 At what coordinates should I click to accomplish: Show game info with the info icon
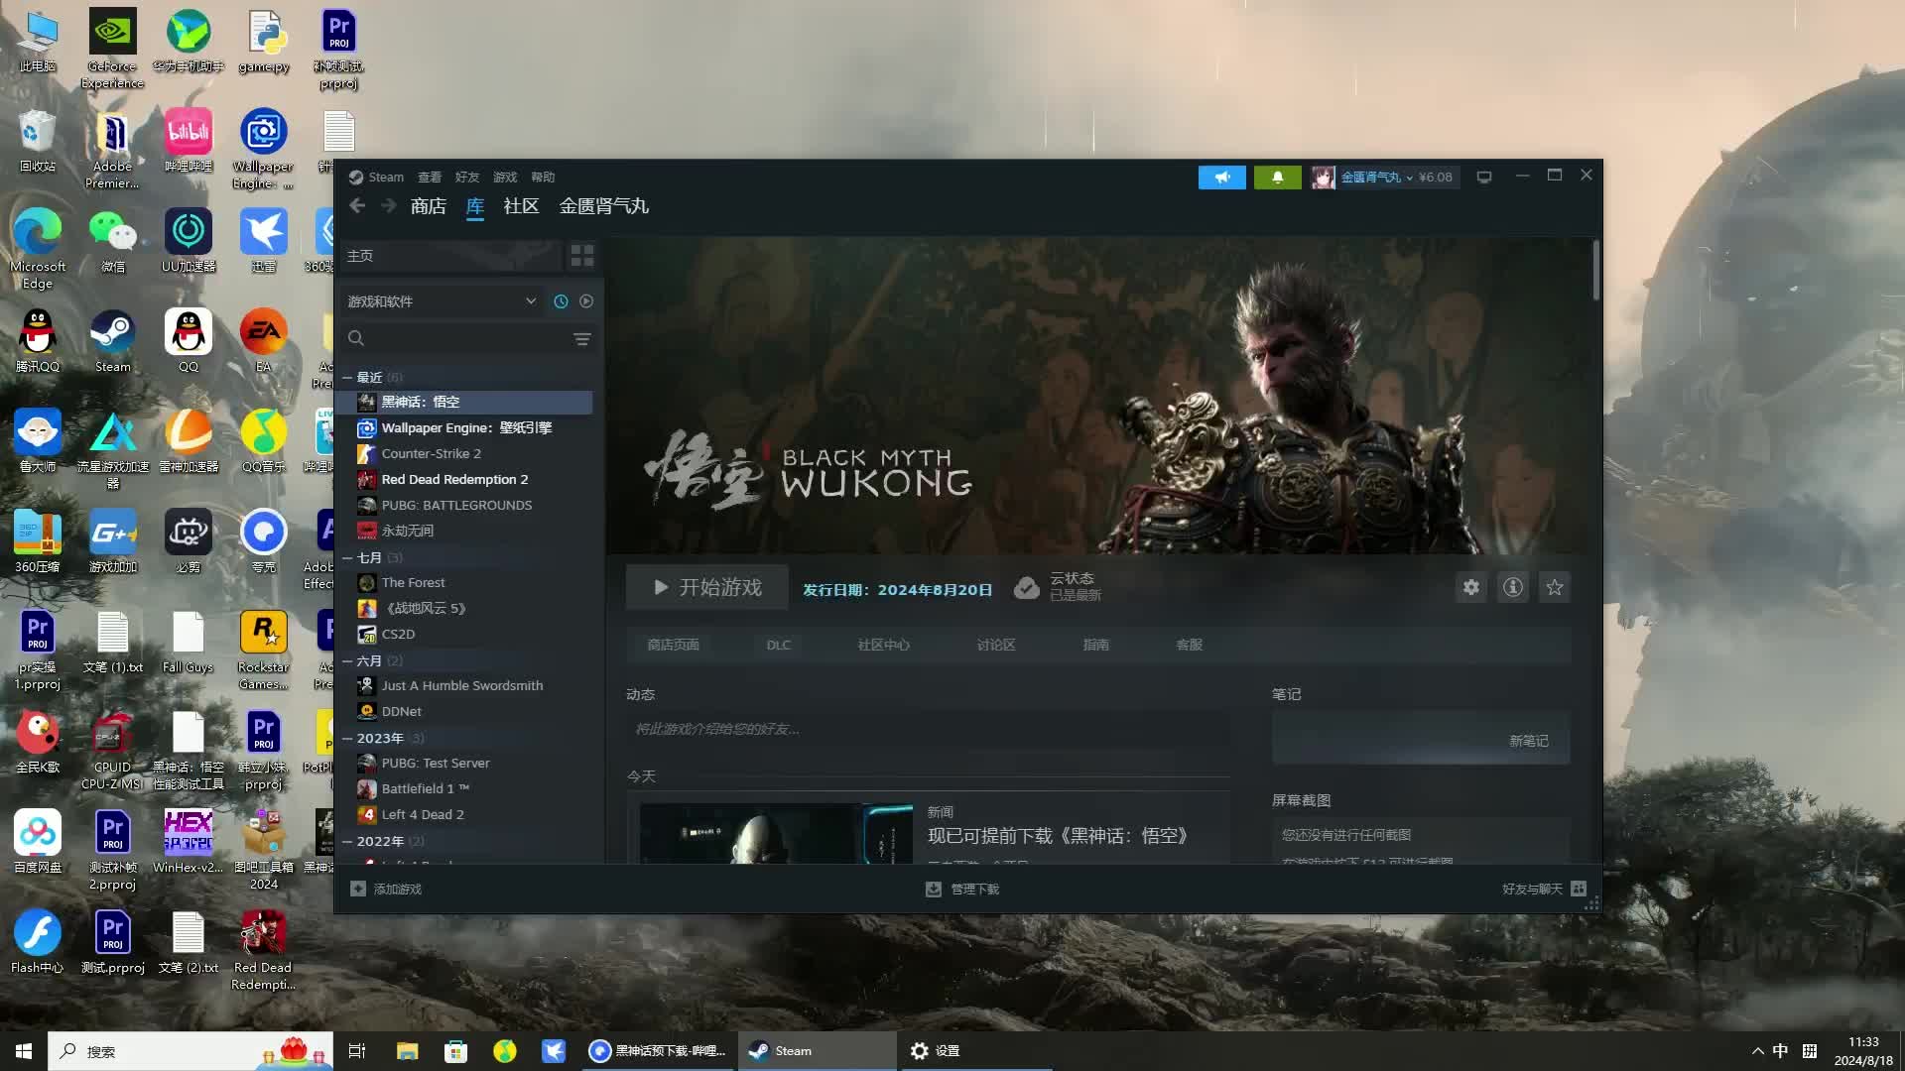pyautogui.click(x=1512, y=587)
